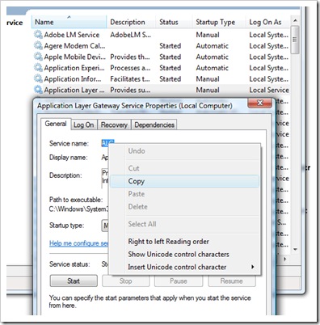Click the Application Layer Gateway service icon
Screen dimensions: 320x325
coord(38,90)
